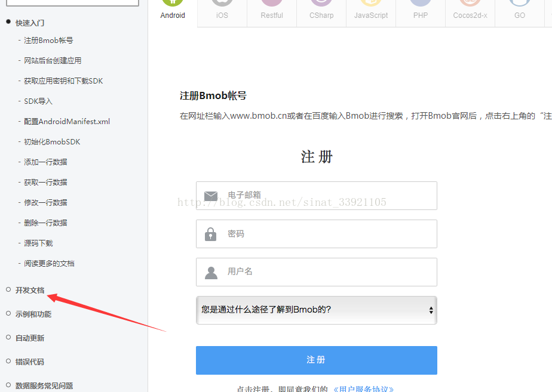Open 添加一行数据 sidebar item
The width and height of the screenshot is (552, 392).
[x=45, y=162]
